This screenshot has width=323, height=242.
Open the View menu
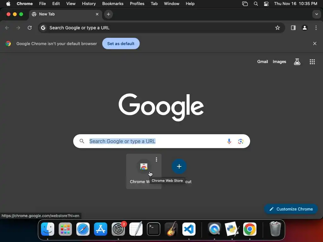(x=71, y=4)
